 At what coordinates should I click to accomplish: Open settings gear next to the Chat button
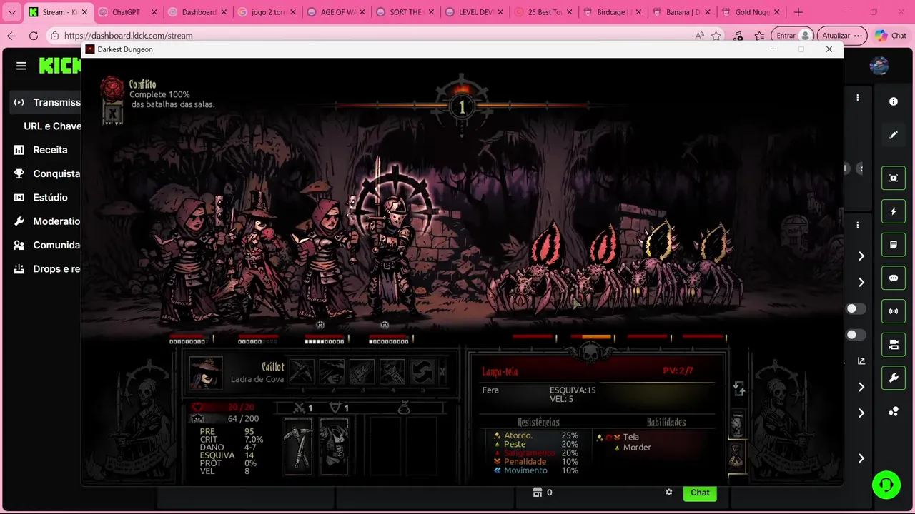(x=669, y=493)
